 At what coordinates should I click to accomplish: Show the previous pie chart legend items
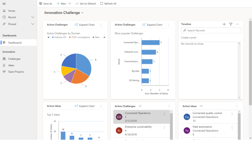tap(48, 37)
